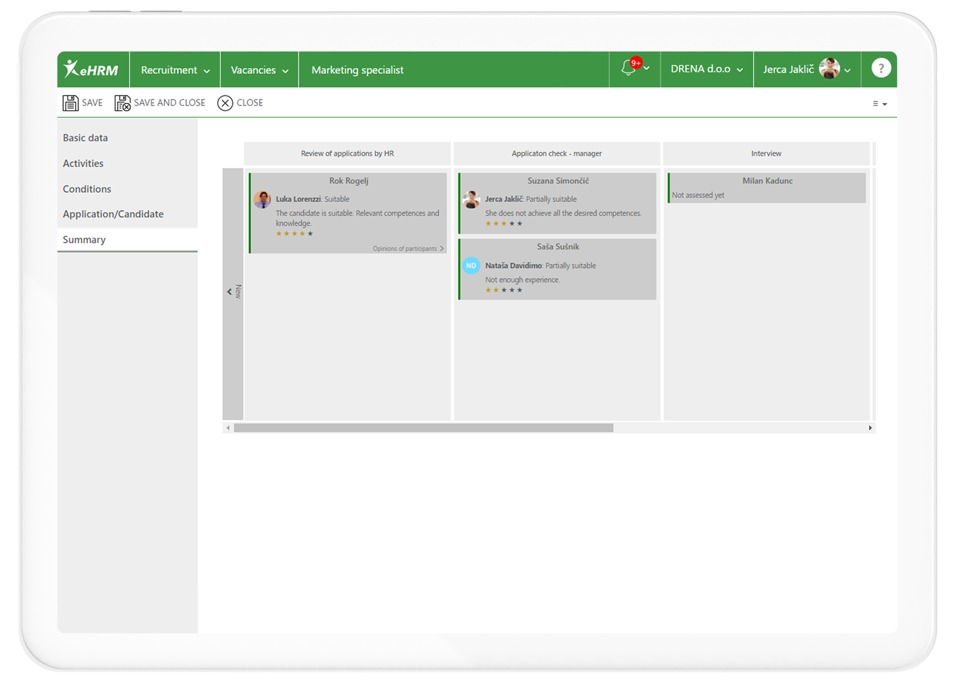Click the Help question mark icon
This screenshot has width=955, height=692.
tap(880, 67)
